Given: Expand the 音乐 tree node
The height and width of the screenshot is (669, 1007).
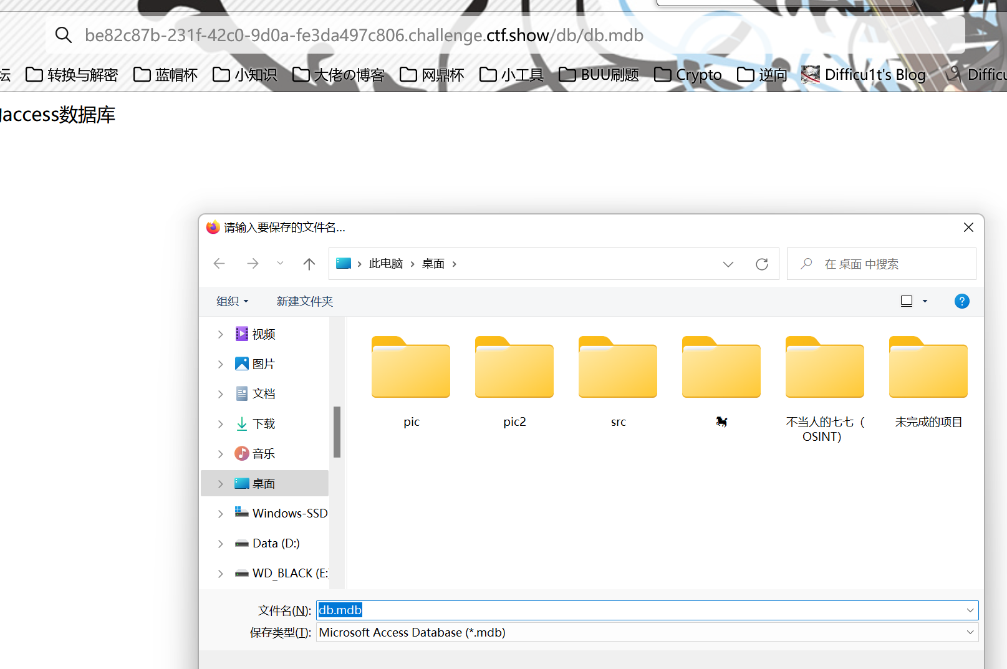Looking at the screenshot, I should pos(221,454).
